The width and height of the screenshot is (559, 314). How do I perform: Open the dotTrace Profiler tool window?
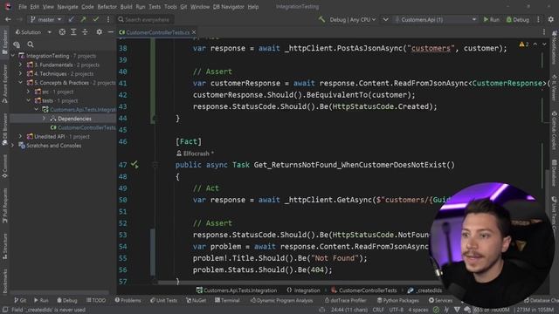click(346, 300)
